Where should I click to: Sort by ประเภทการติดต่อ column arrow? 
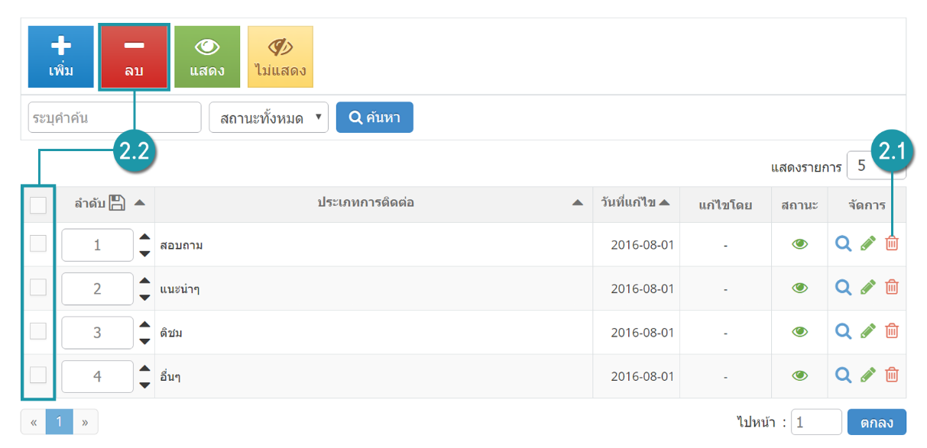578,203
